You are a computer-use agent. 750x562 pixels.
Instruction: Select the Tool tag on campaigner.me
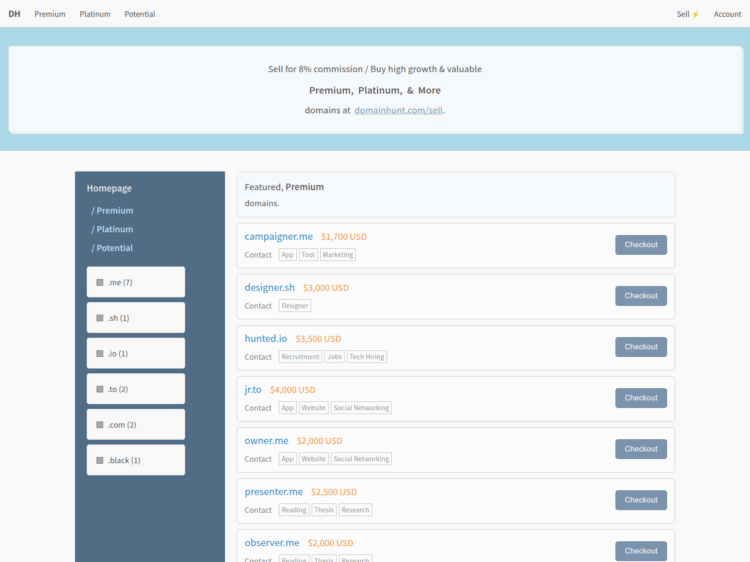tap(308, 255)
